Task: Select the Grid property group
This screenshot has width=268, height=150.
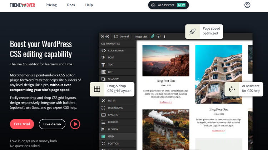Action: tap(118, 136)
